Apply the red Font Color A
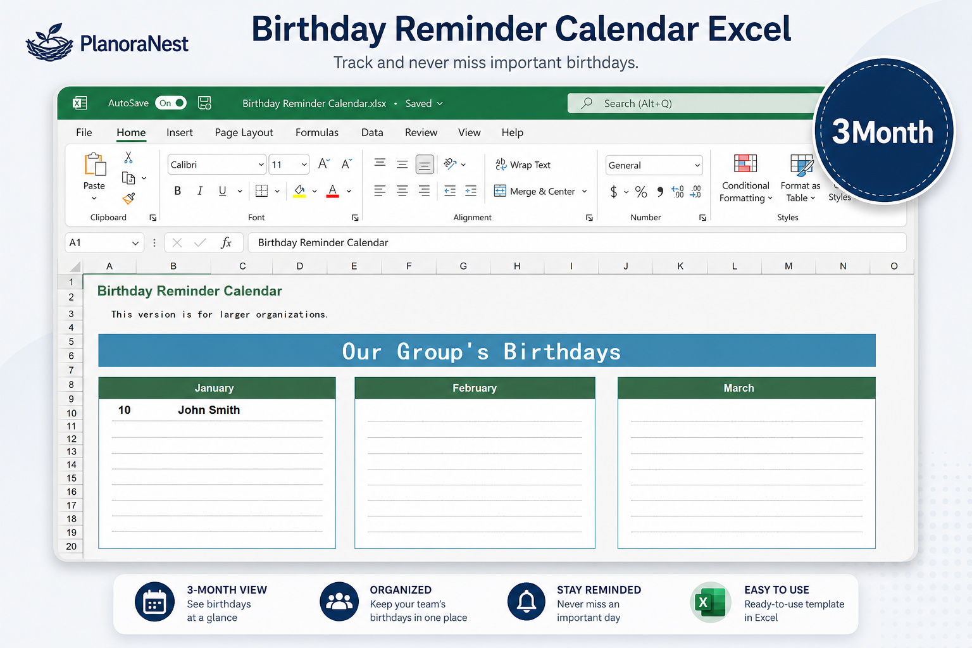The height and width of the screenshot is (648, 972). pos(332,191)
